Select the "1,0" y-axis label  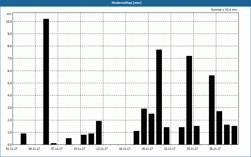pyautogui.click(x=9, y=133)
